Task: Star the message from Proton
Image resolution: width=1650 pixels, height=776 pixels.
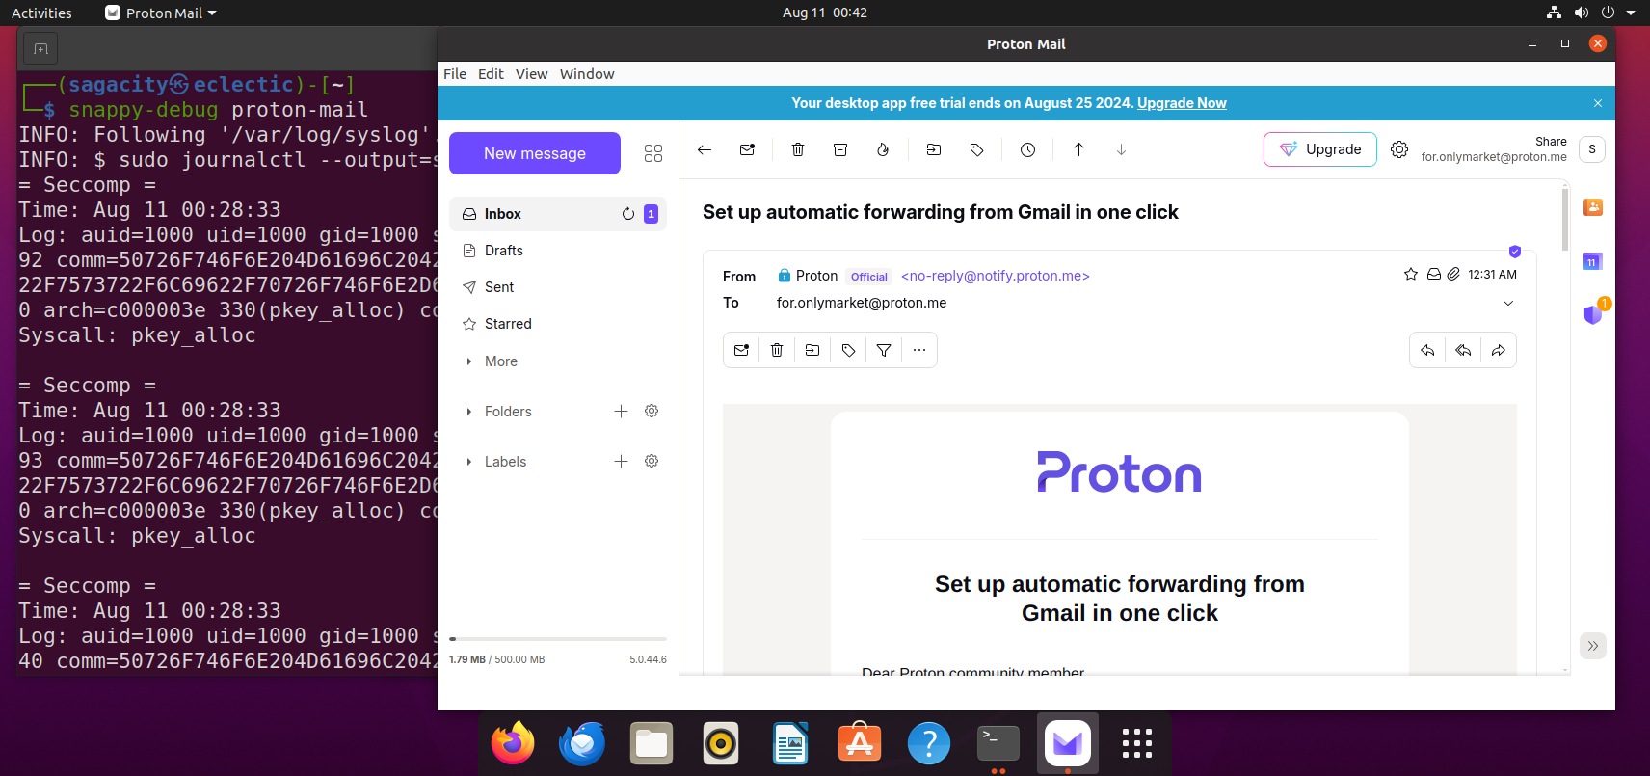Action: (1411, 275)
